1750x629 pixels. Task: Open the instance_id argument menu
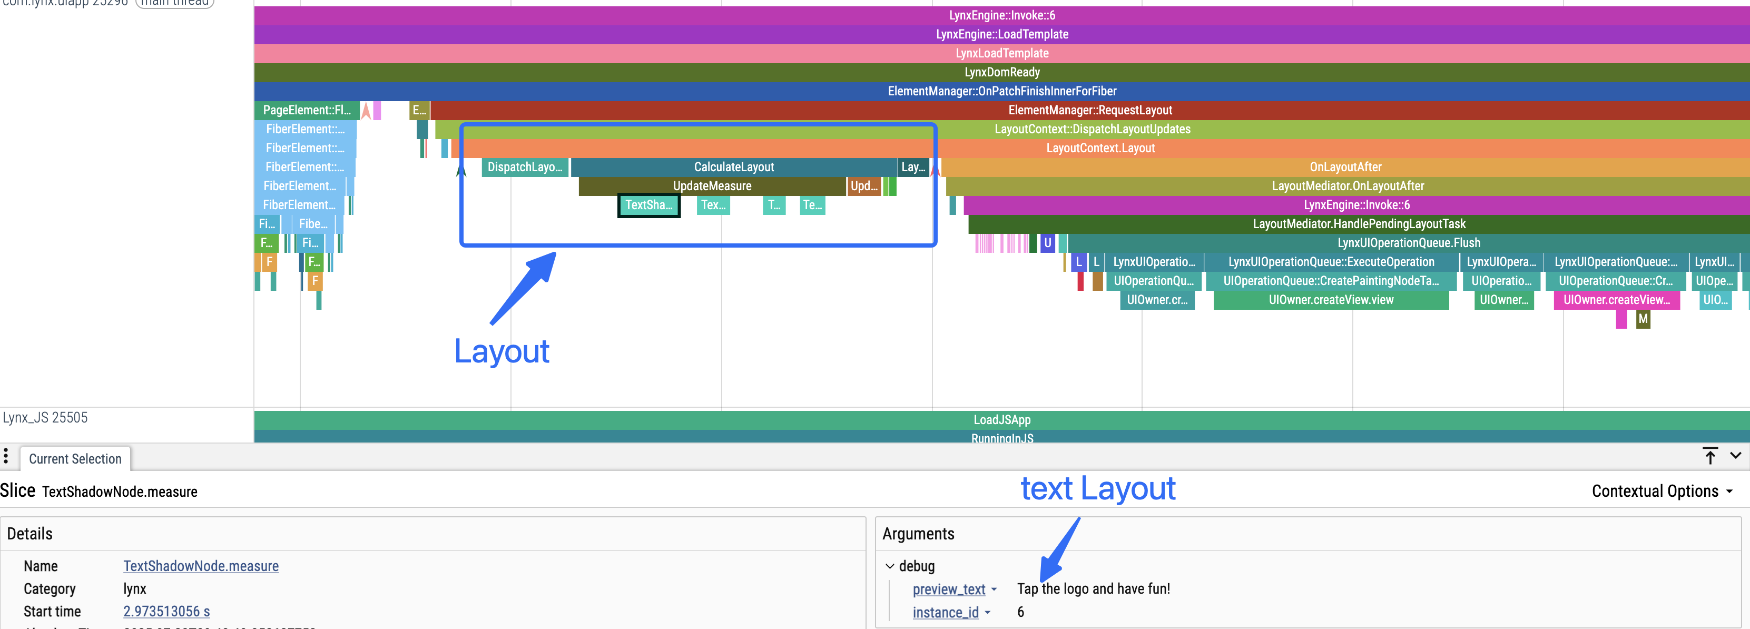(951, 613)
